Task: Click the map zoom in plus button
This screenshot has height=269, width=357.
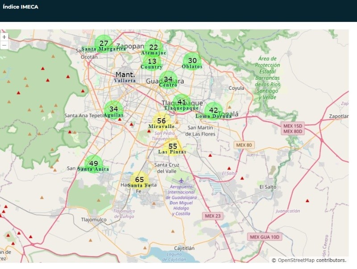Action: [x=4, y=37]
